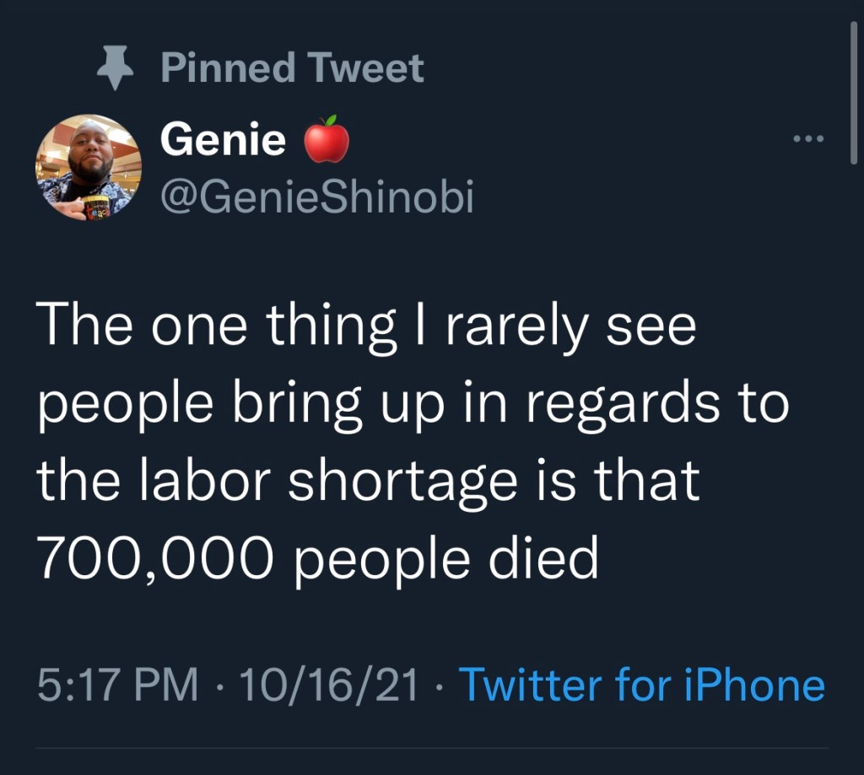Open the @GenieShinobi handle profile
864x775 pixels.
click(x=316, y=198)
